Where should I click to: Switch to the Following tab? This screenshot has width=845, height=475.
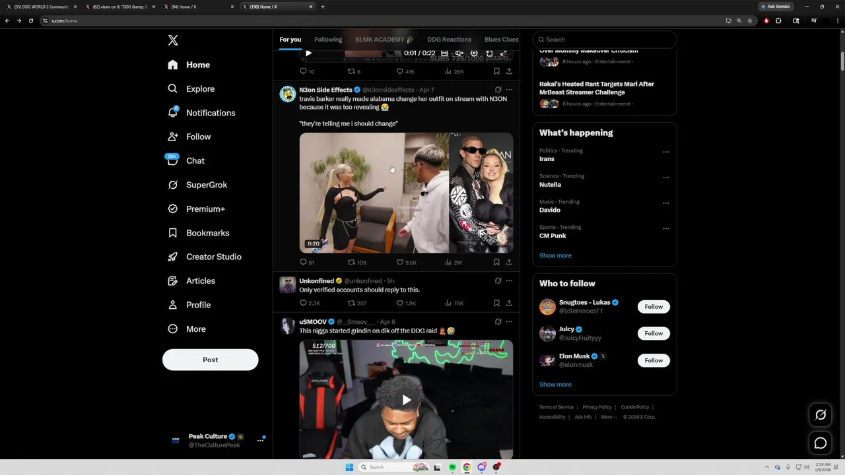tap(328, 40)
